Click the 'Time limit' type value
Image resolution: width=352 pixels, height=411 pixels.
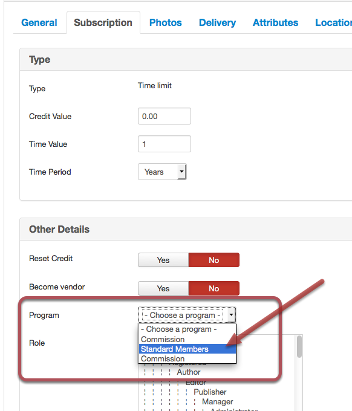pyautogui.click(x=155, y=85)
